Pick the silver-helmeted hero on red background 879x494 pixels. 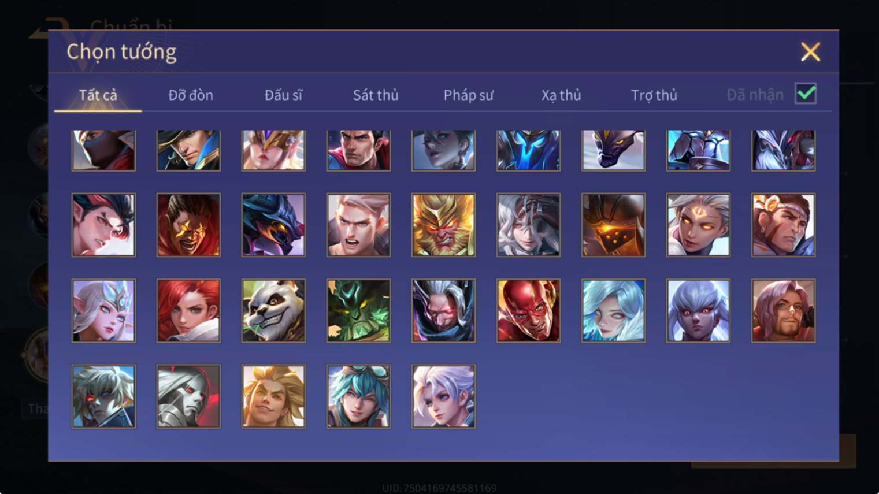[x=188, y=396]
